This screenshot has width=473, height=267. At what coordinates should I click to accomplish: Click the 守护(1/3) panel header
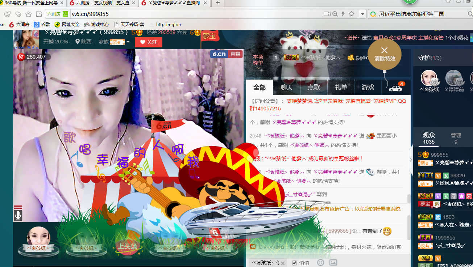pyautogui.click(x=430, y=58)
